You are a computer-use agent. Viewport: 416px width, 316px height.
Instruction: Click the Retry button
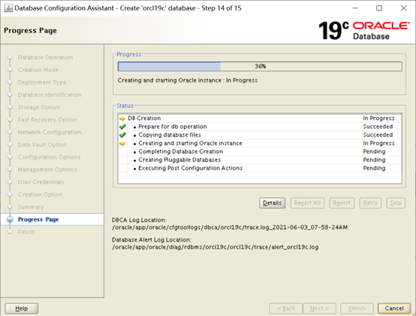tap(370, 203)
